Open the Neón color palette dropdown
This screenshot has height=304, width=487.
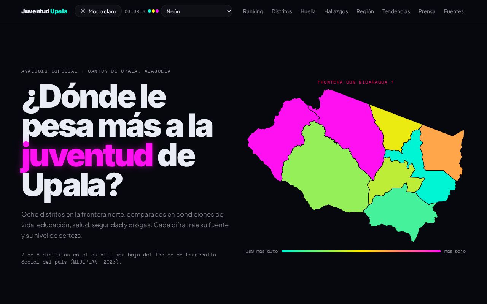(197, 11)
